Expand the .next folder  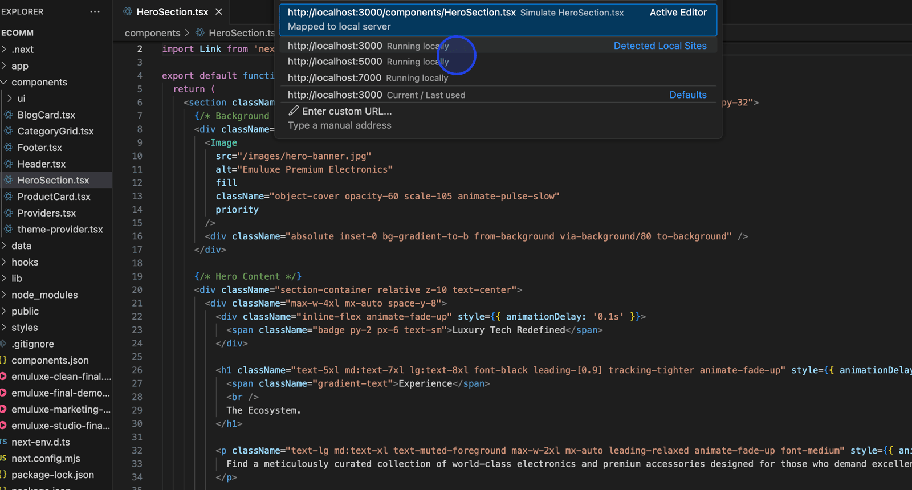point(4,50)
